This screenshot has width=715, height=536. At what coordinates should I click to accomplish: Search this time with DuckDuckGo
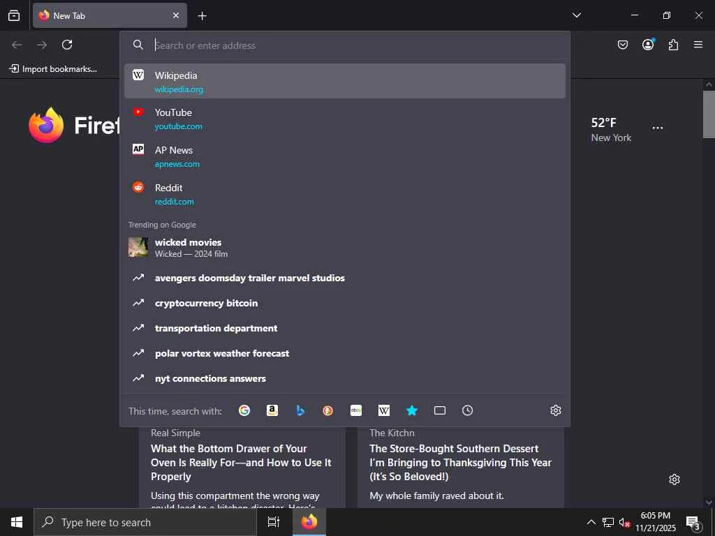pyautogui.click(x=328, y=410)
